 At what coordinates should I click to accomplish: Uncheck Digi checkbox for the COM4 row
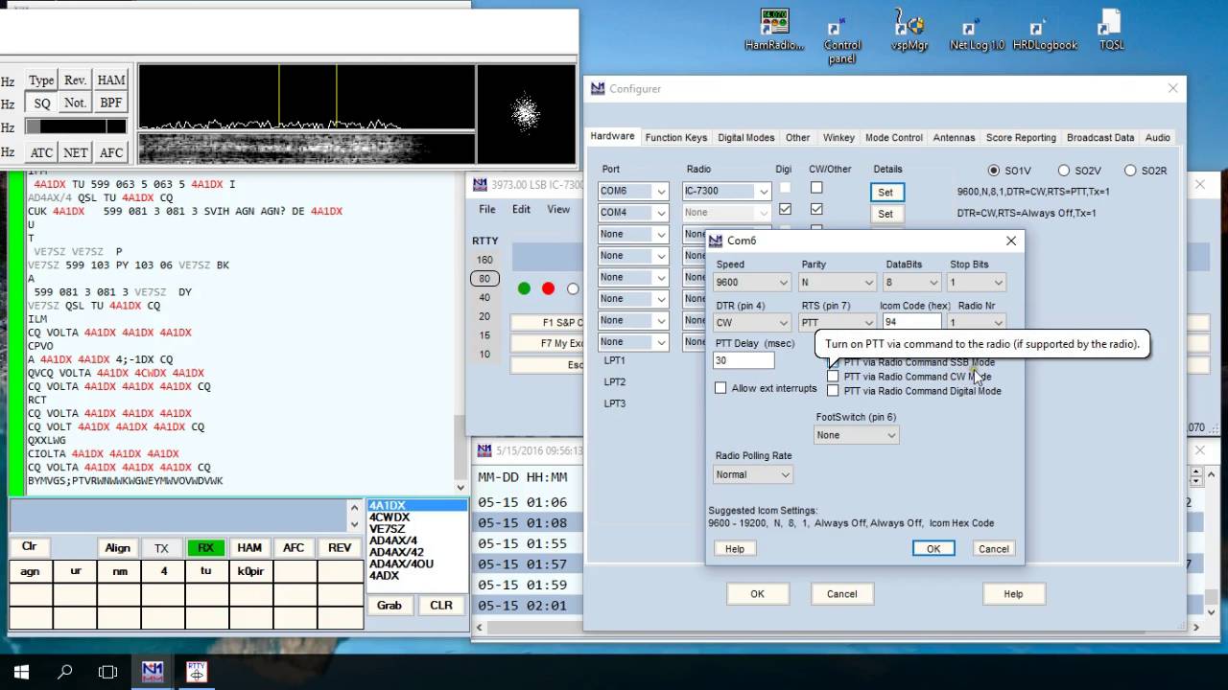786,209
